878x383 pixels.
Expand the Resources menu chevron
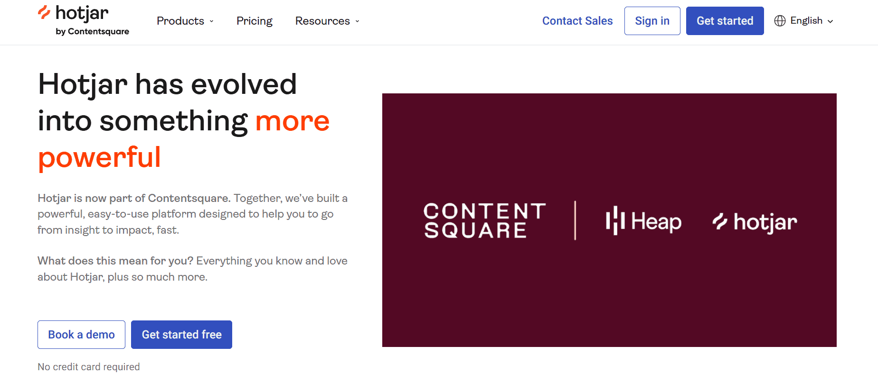click(358, 21)
